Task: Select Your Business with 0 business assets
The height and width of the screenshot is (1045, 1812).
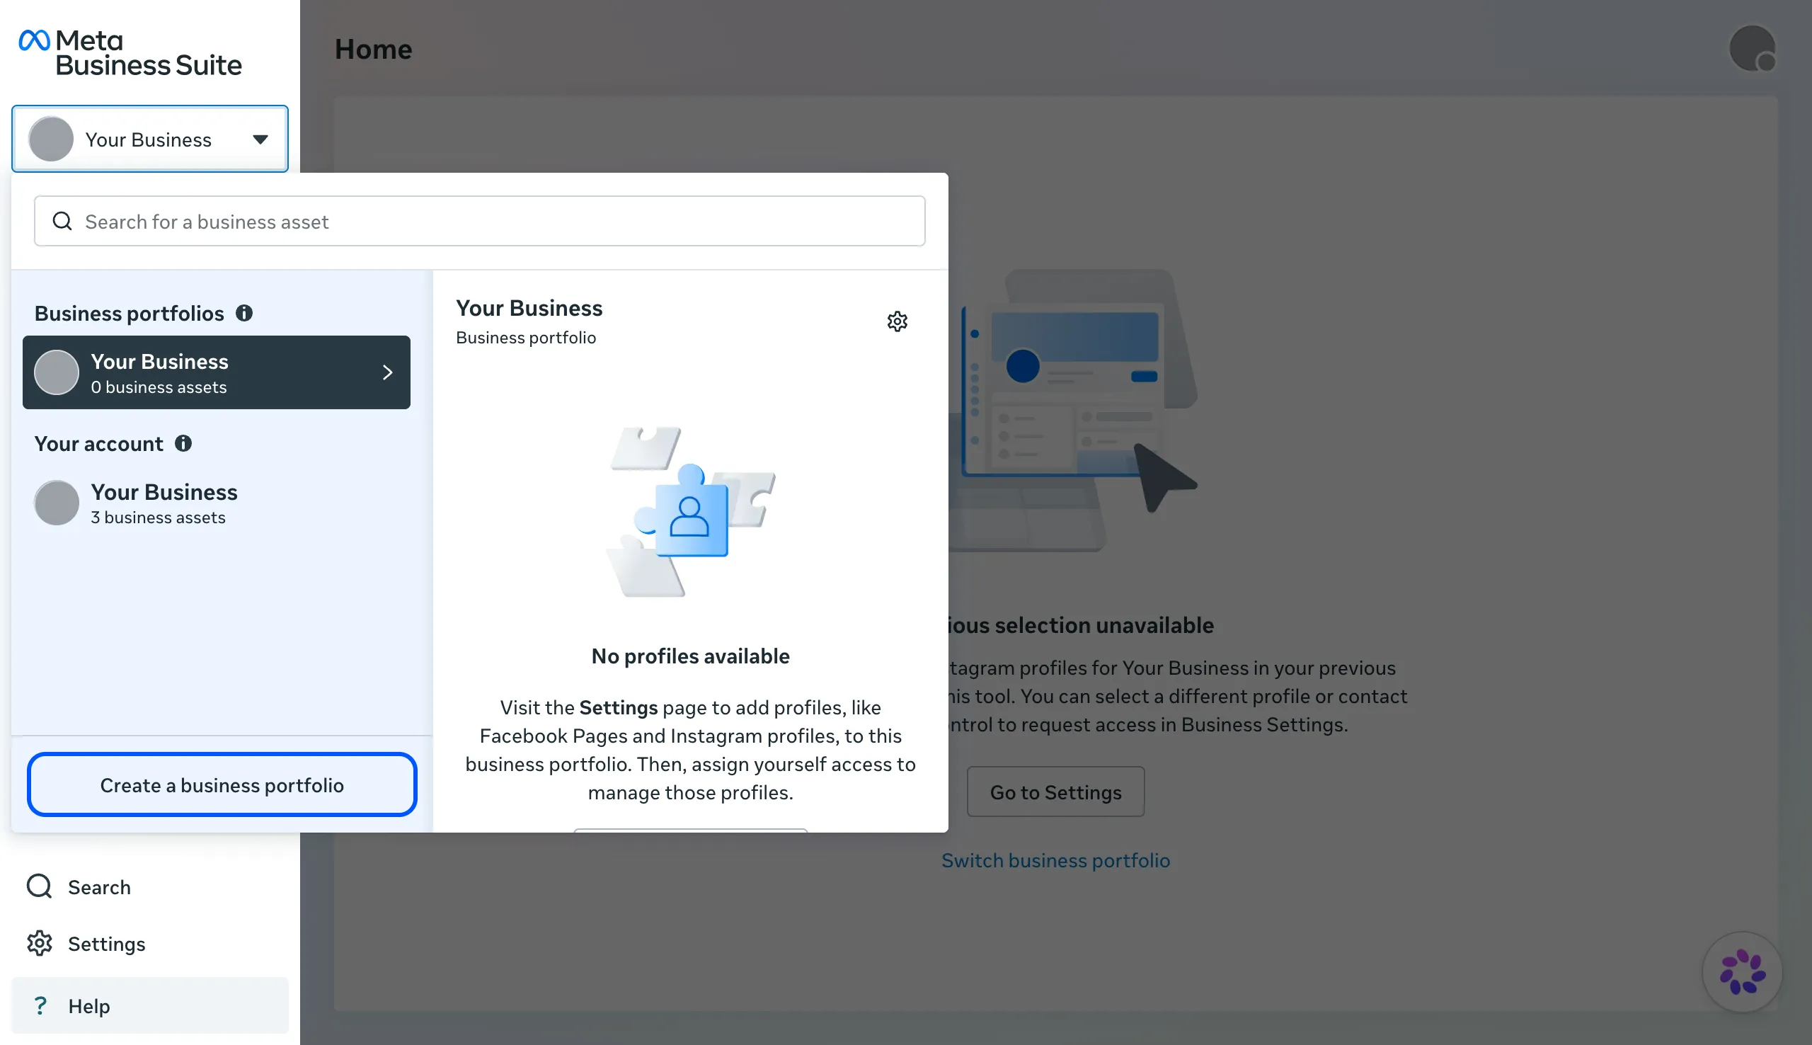Action: (216, 372)
